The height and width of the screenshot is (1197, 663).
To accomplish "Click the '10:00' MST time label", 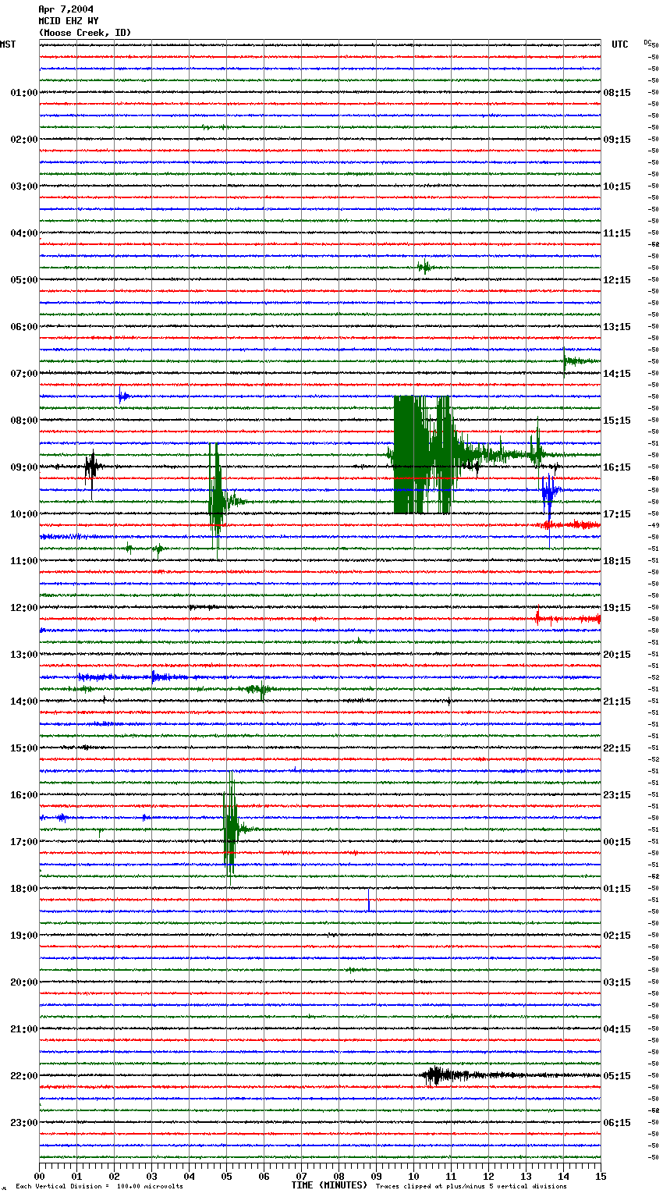I will (x=24, y=514).
